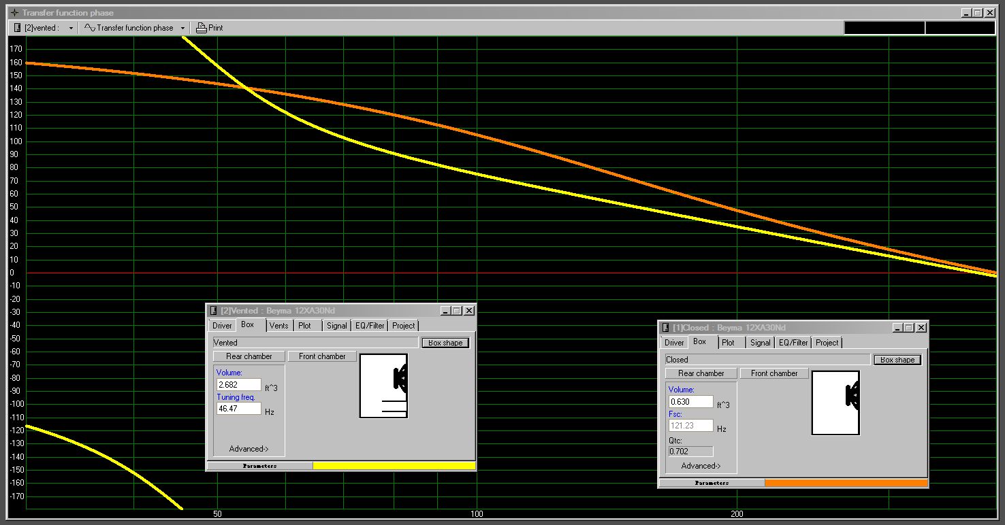Click Box shape button in Closed window
1005x525 pixels.
(x=897, y=360)
